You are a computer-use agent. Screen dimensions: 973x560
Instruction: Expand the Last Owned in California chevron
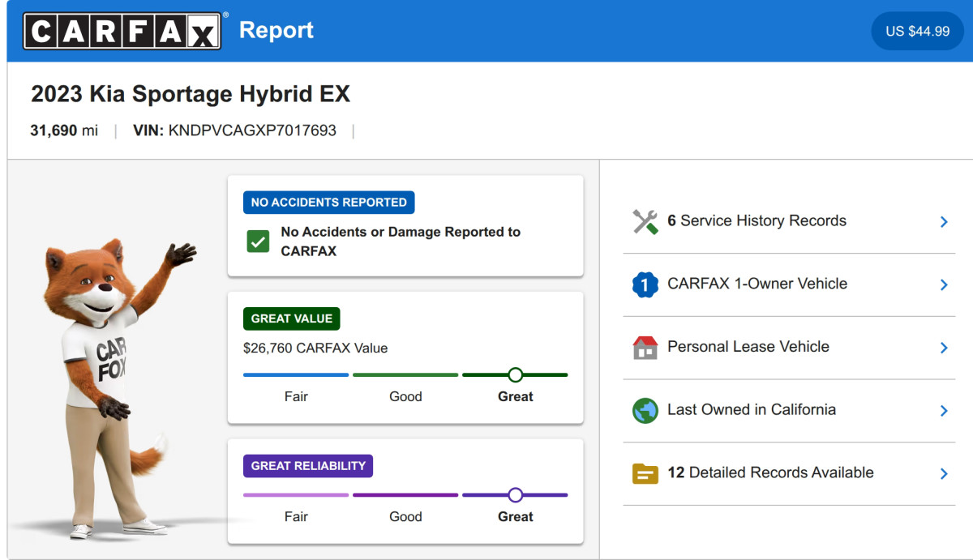944,411
